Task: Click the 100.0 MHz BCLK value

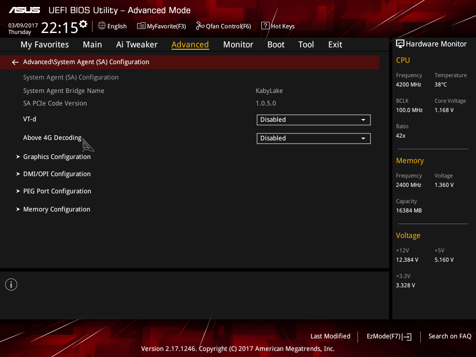Action: pos(409,110)
